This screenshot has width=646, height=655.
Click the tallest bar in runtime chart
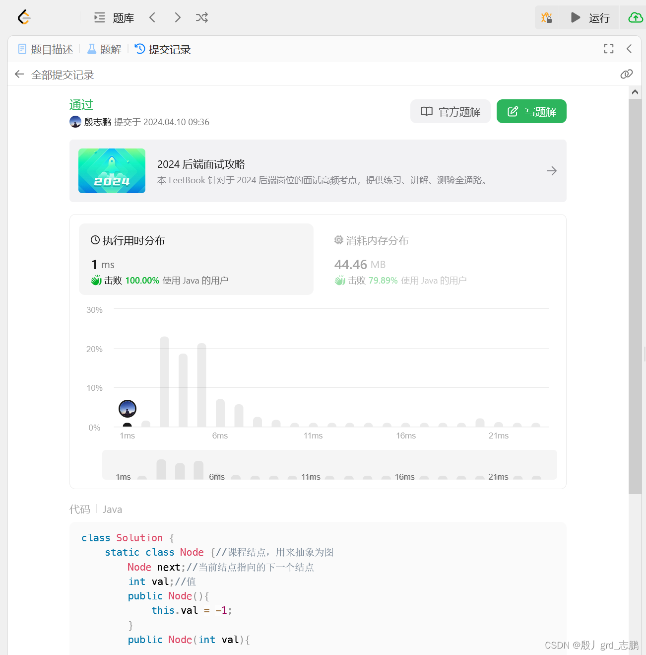[x=165, y=381]
